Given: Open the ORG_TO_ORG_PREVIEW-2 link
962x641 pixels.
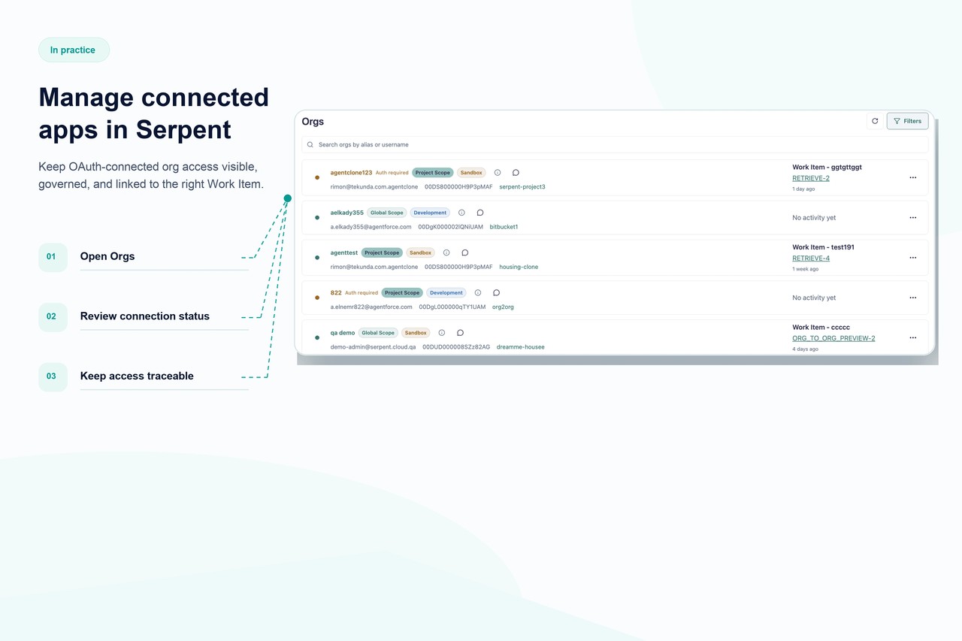Looking at the screenshot, I should click(x=833, y=338).
